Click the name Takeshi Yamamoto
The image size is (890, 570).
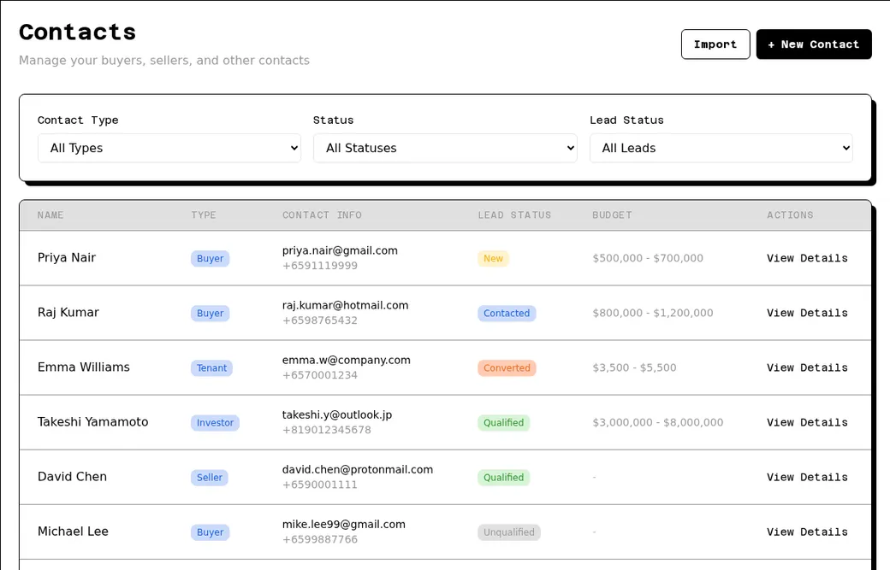tap(92, 422)
